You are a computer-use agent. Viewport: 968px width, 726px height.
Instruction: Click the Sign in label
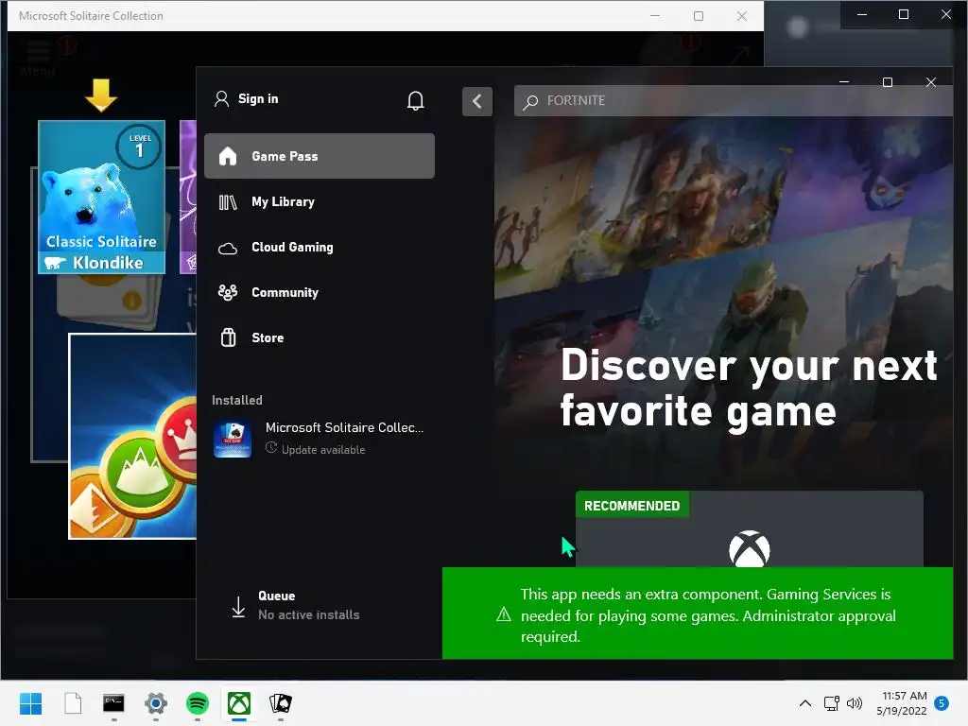coord(258,98)
